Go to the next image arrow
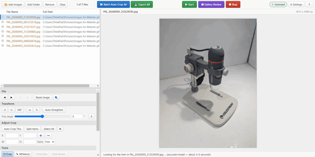315x157 pixels. click(x=11, y=97)
